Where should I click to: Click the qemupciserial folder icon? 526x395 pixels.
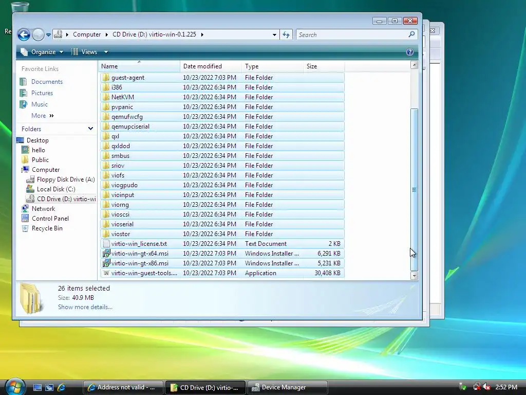coord(106,127)
